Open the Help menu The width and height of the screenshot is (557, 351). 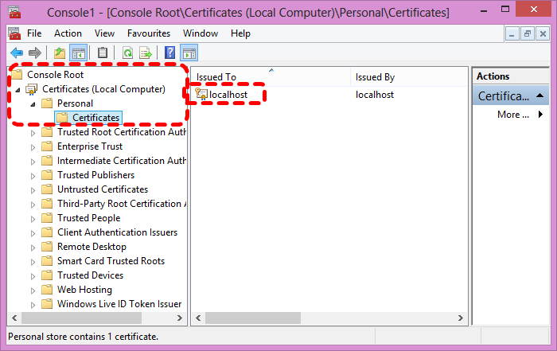[240, 33]
